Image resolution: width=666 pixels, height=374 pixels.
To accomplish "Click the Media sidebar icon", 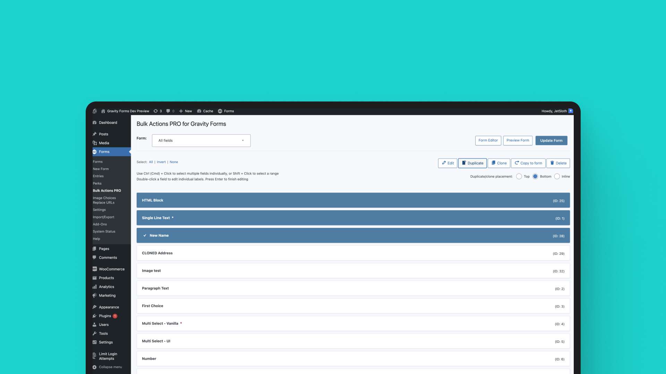I will pos(94,143).
